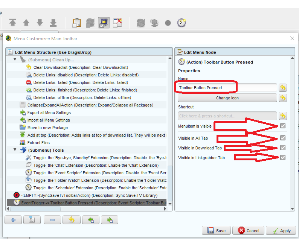
Task: Toggle Visible in Download Tab checkbox
Action: pos(282,148)
